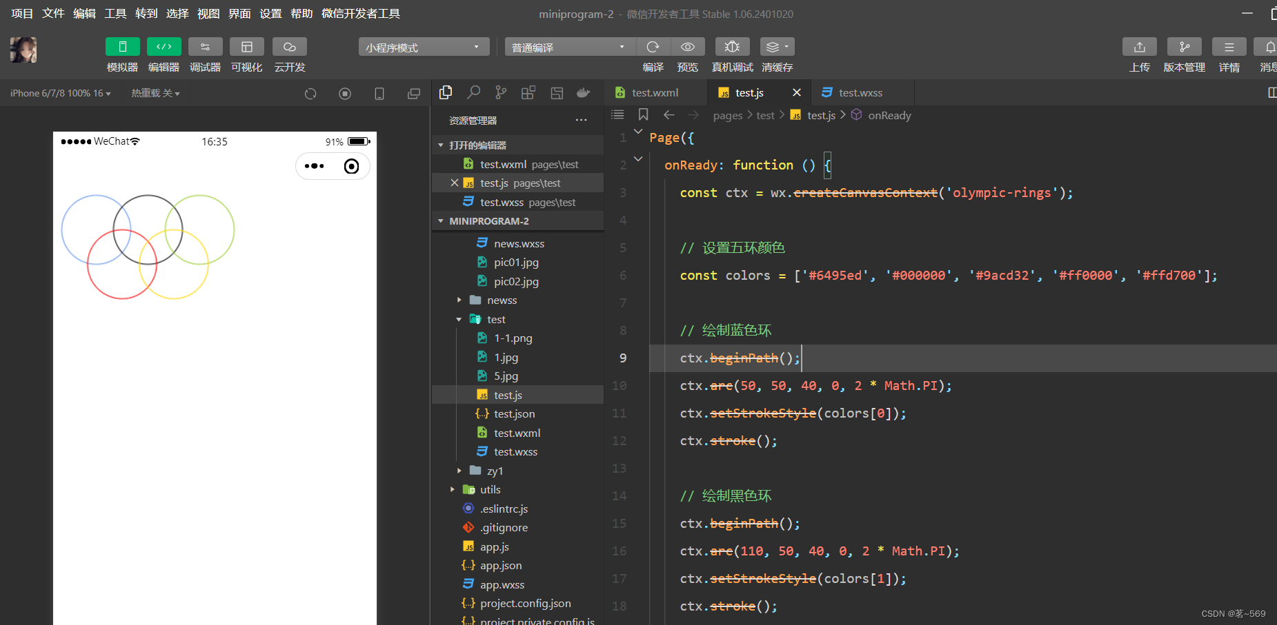Screen dimensions: 1277x625
Task: Close test.js in open editors list
Action: coord(454,183)
